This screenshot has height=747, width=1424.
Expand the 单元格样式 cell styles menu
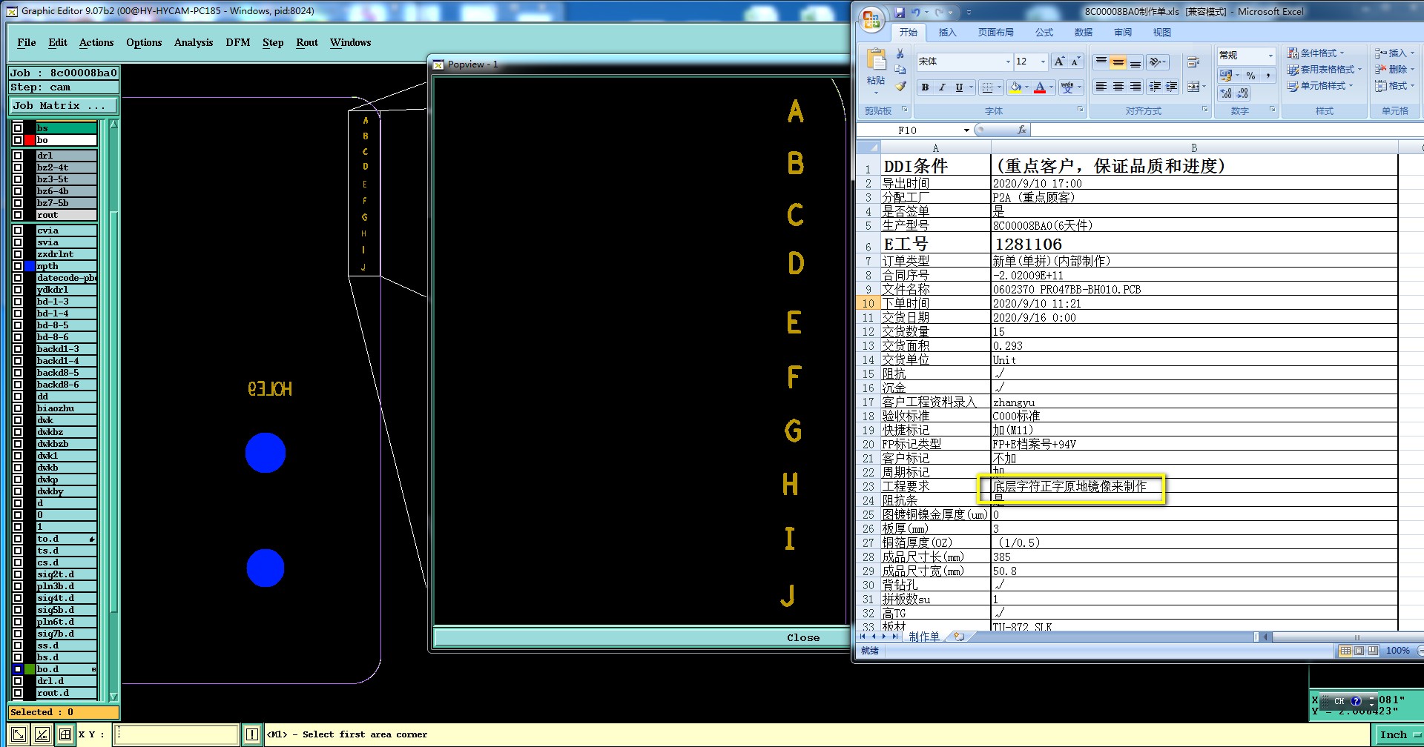point(1320,86)
